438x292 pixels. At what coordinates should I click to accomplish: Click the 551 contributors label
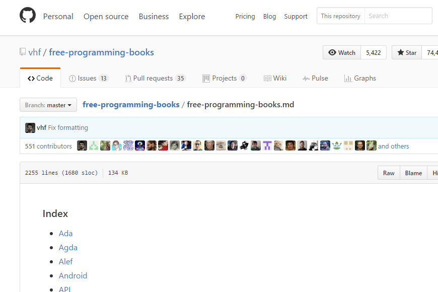point(48,146)
